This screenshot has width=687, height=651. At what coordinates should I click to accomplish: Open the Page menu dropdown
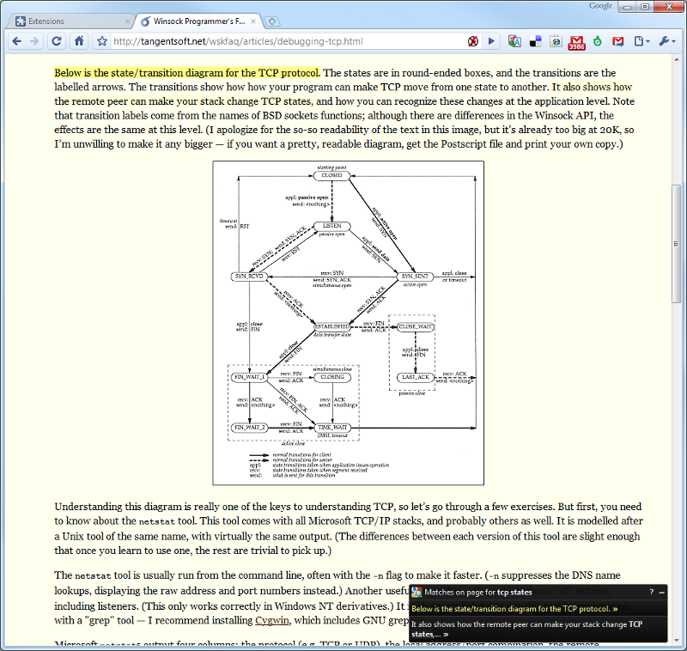641,41
